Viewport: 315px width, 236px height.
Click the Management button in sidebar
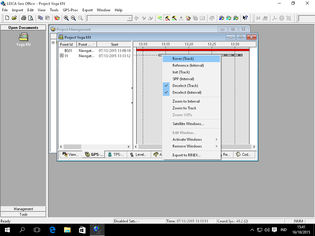pos(23,209)
